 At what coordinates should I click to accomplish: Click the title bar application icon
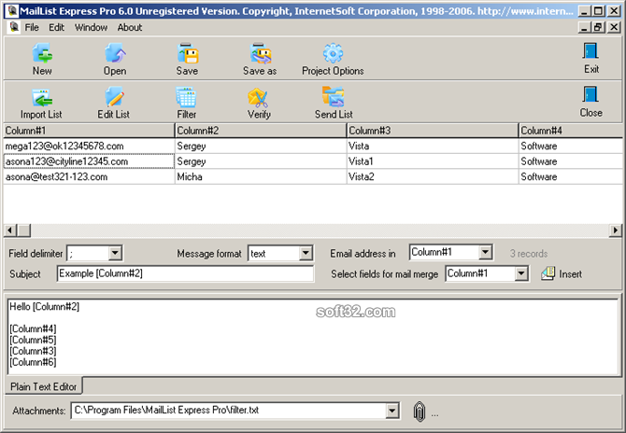pyautogui.click(x=12, y=11)
